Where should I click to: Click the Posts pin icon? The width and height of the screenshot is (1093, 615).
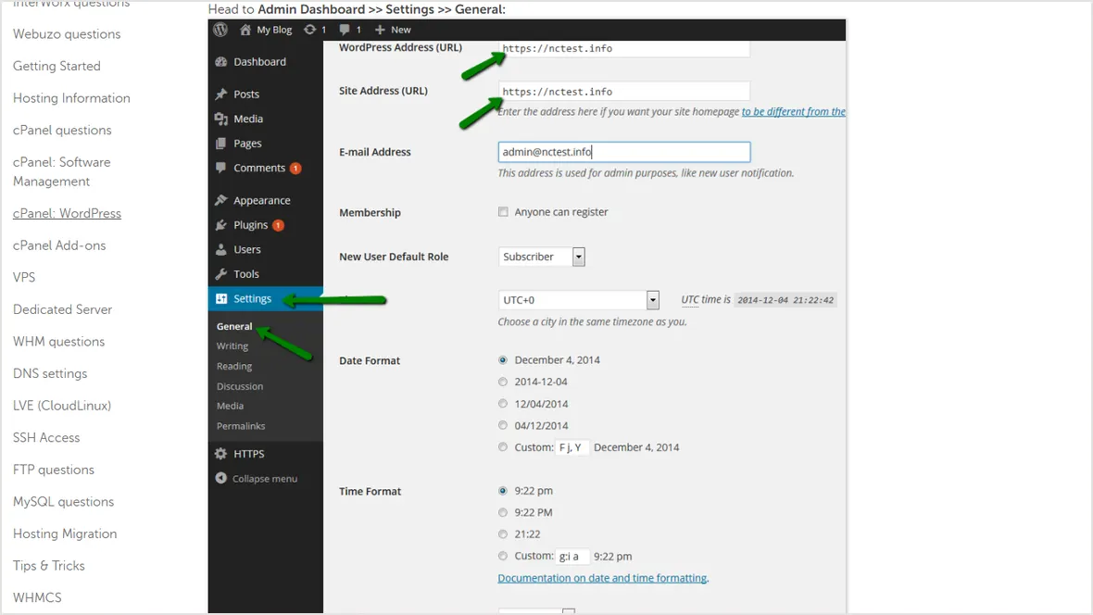221,94
